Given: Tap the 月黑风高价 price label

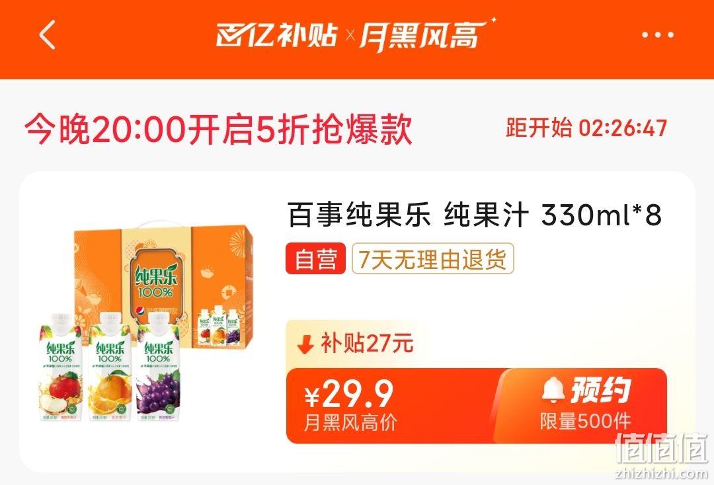Looking at the screenshot, I should 350,423.
